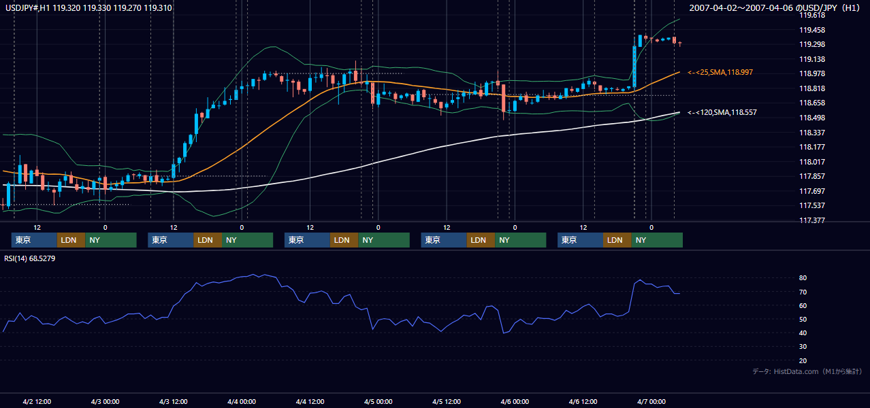This screenshot has width=870, height=408.
Task: Click the last NY session block on the right
Action: [x=657, y=240]
